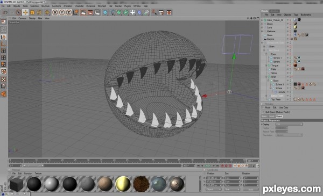Click the Apply button in Coordinates
This screenshot has width=323, height=196.
point(251,190)
